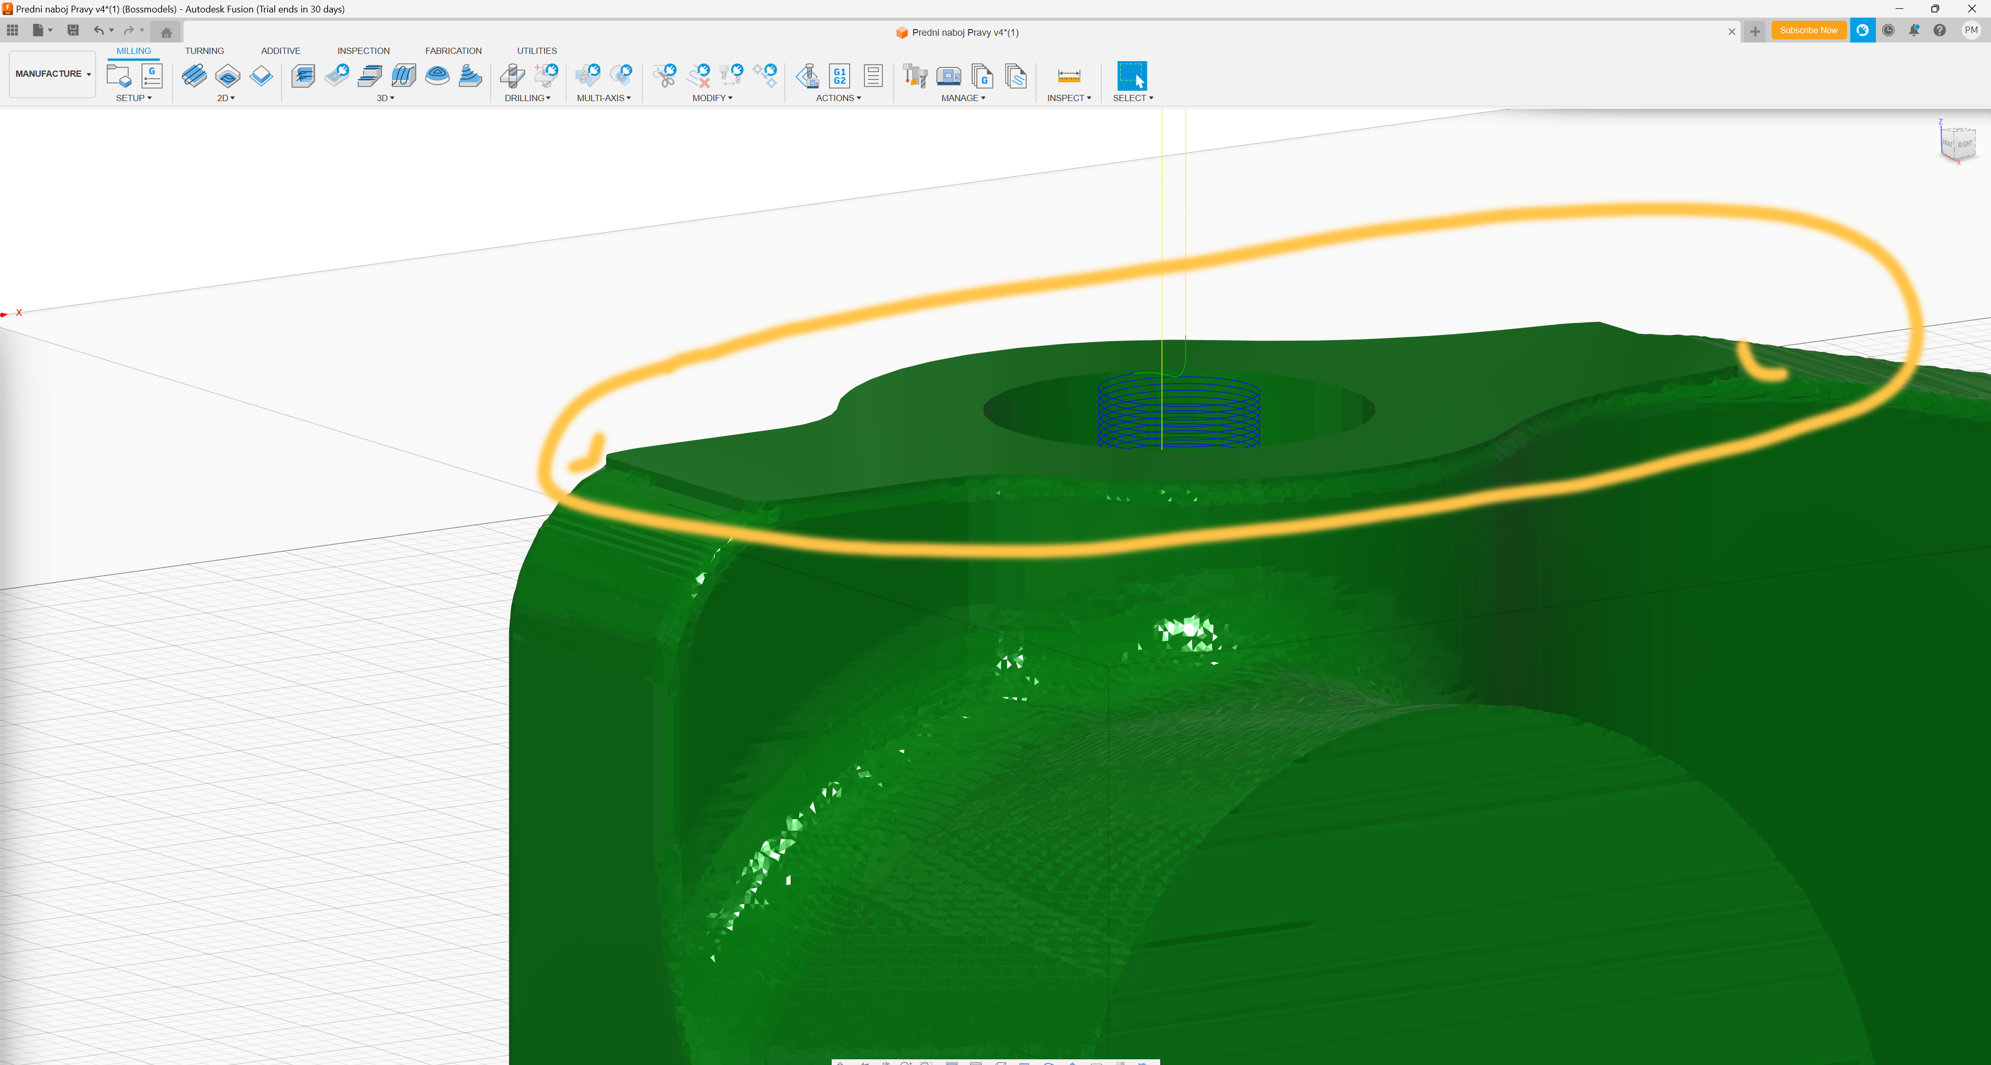Switch to the INSPECTION tab
The width and height of the screenshot is (1991, 1065).
[x=363, y=51]
